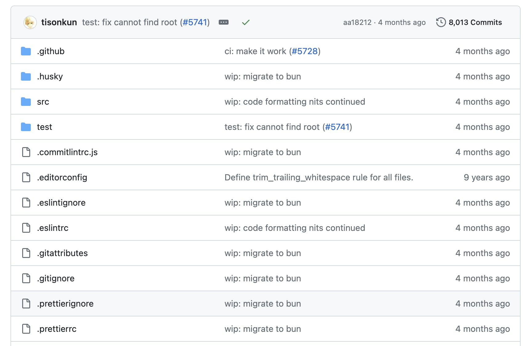Open the .husky folder
The height and width of the screenshot is (346, 528).
pyautogui.click(x=50, y=76)
